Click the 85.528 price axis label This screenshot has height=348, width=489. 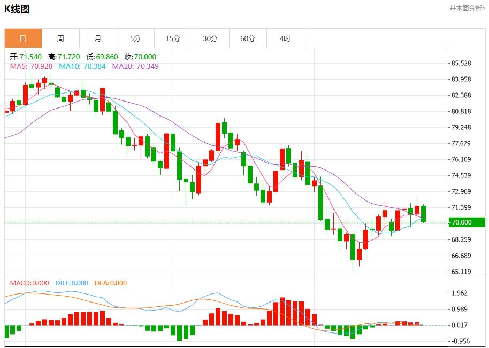pos(461,64)
